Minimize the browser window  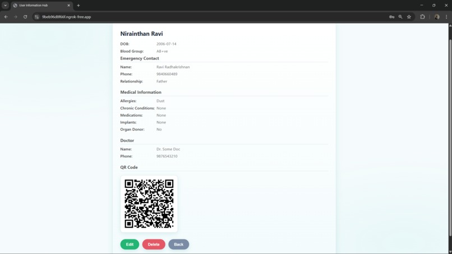pyautogui.click(x=422, y=5)
